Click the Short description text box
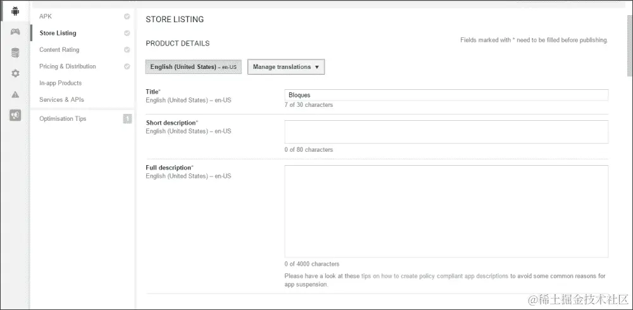This screenshot has width=633, height=310. click(x=446, y=132)
